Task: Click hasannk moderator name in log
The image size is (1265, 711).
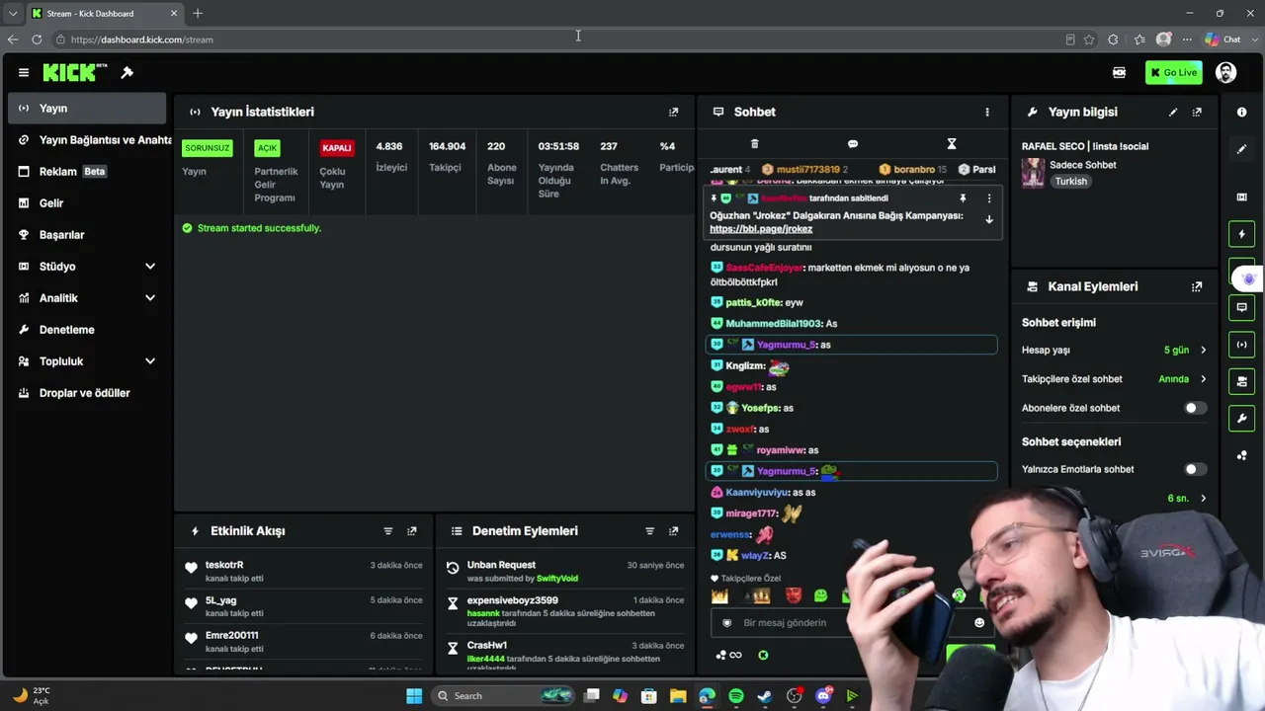Action: pos(484,613)
